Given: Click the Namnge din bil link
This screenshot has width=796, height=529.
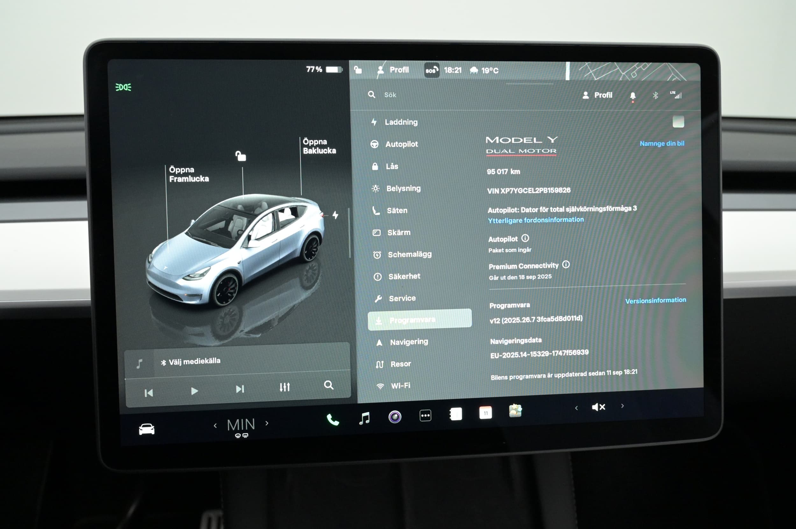Looking at the screenshot, I should 662,143.
